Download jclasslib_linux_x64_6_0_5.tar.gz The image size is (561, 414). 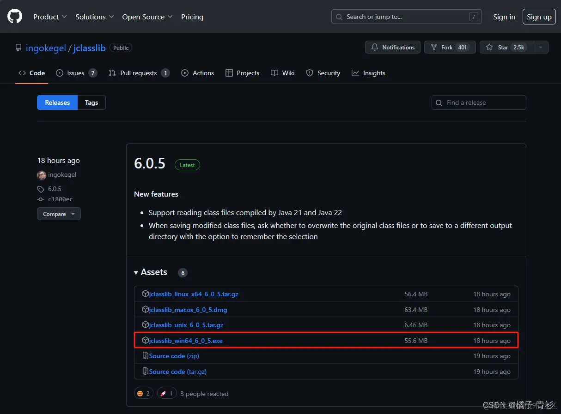(x=194, y=294)
